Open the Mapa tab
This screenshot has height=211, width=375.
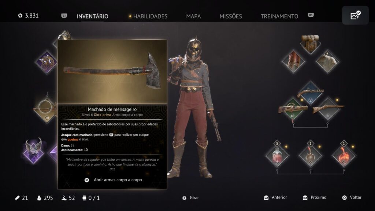(x=193, y=16)
